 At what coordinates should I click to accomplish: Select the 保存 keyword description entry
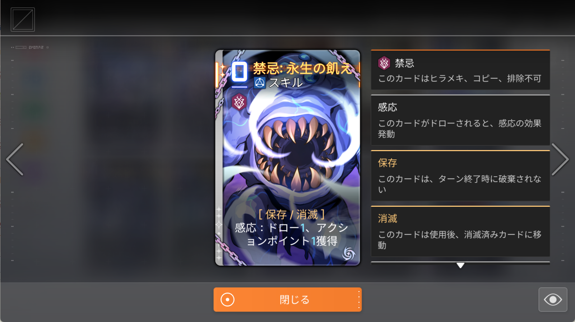(460, 176)
